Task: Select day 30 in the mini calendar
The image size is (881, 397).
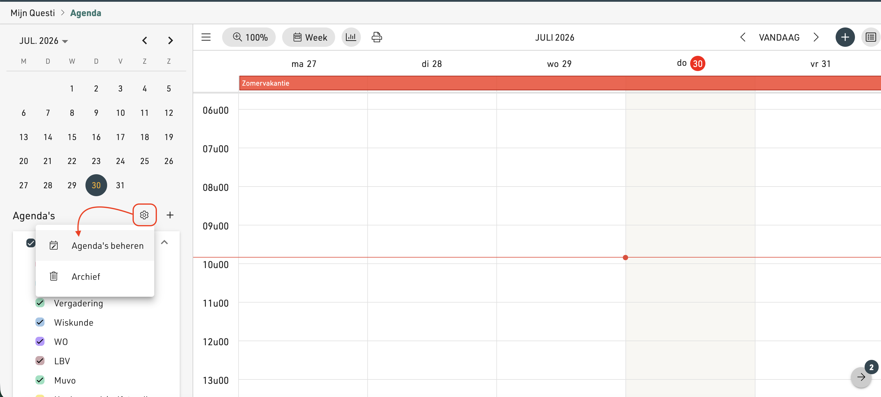Action: click(x=96, y=185)
